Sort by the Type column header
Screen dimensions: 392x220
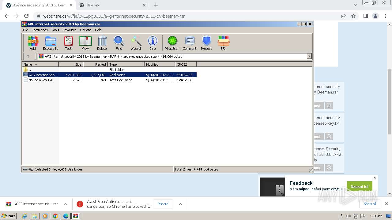click(x=126, y=64)
